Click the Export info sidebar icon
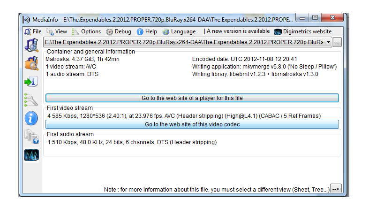The width and height of the screenshot is (384, 216). [31, 82]
